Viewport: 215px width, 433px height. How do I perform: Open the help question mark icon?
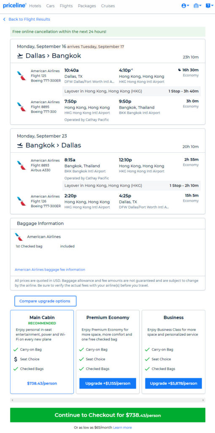point(208,6)
